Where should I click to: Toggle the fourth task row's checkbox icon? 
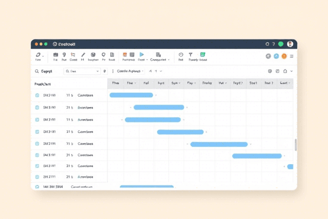pos(37,132)
